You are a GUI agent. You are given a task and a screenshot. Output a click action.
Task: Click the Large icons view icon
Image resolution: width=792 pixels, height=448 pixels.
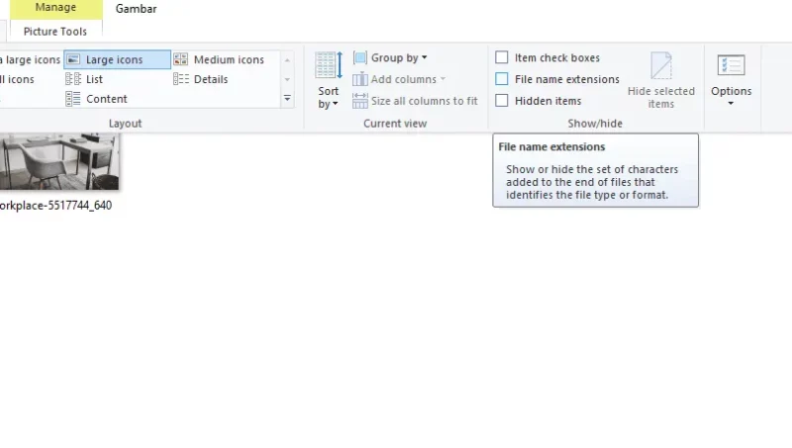[x=73, y=59]
